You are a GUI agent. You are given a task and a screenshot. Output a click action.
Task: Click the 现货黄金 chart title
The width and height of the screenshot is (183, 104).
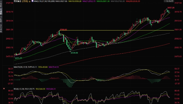[x=18, y=1]
